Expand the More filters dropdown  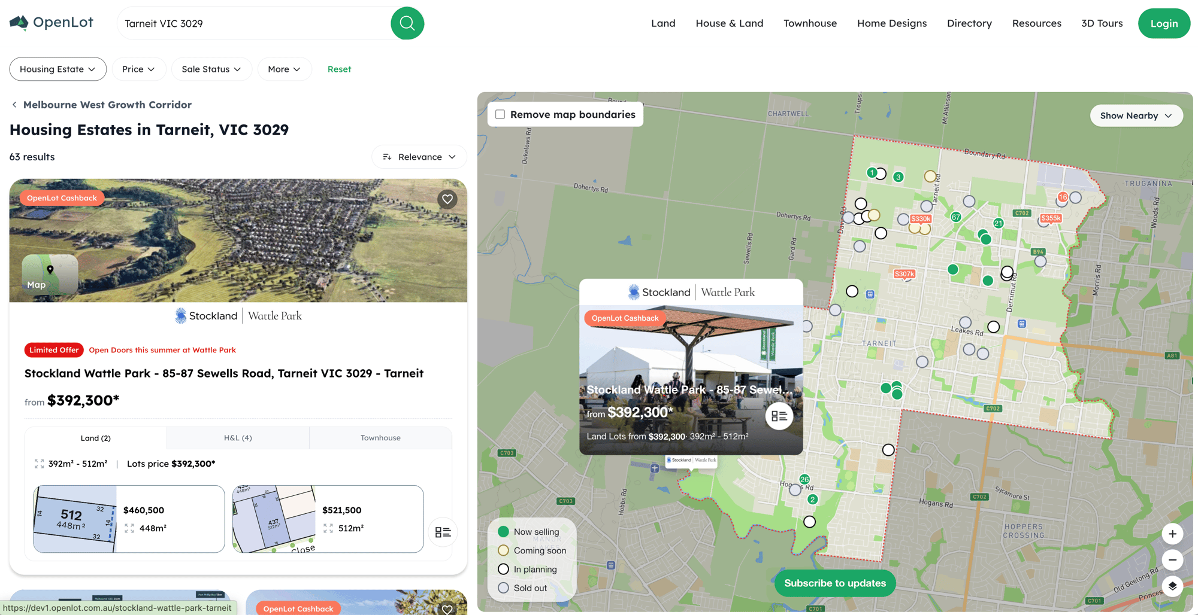pyautogui.click(x=285, y=69)
